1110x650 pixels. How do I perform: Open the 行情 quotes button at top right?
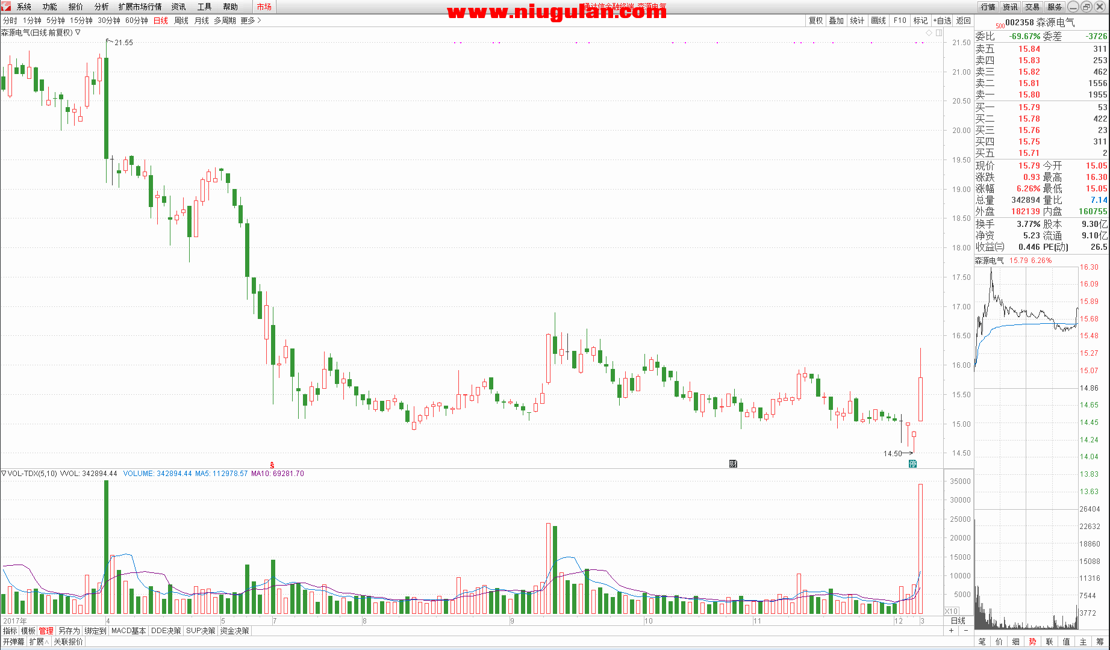click(988, 7)
